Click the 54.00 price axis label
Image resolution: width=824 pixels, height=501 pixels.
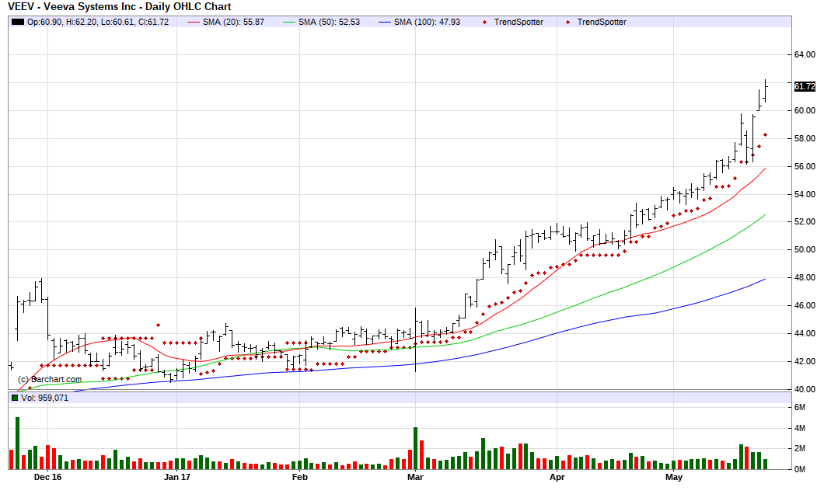pyautogui.click(x=805, y=194)
